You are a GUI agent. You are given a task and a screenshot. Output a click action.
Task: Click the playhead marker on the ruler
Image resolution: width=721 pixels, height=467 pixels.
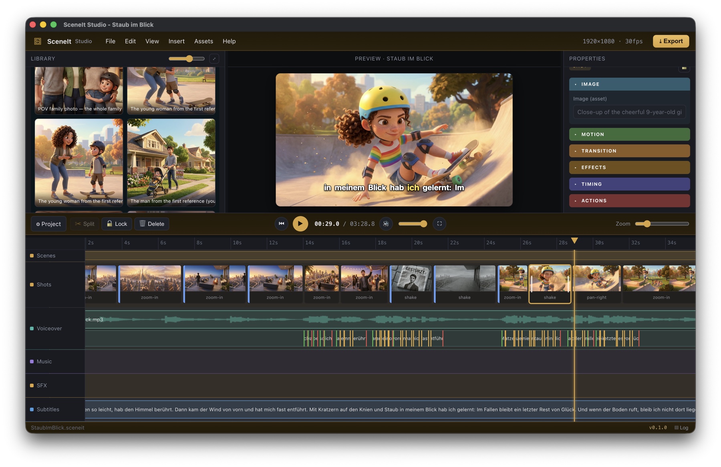coord(574,241)
